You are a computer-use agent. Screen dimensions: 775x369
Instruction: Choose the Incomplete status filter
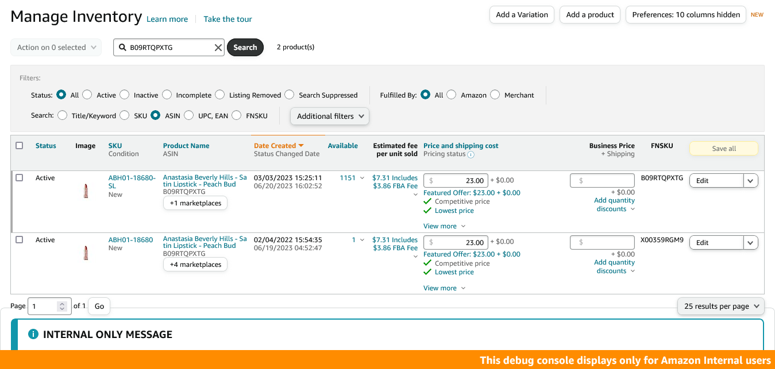click(167, 95)
